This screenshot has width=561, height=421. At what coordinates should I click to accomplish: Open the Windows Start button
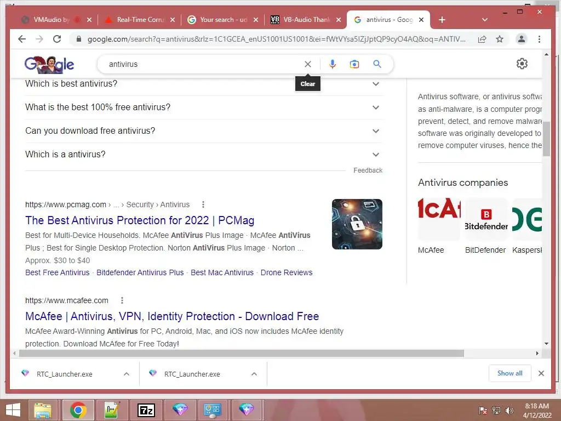13,410
